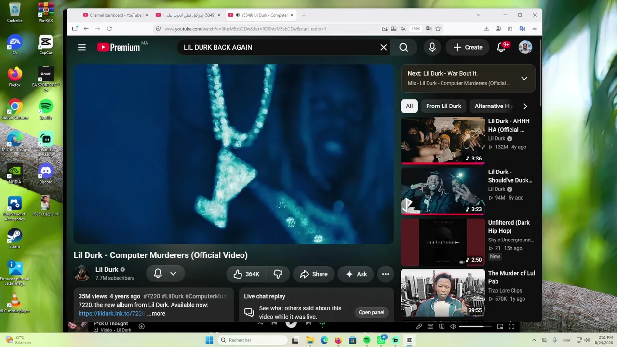The width and height of the screenshot is (617, 347).
Task: Open File Explorer from the taskbar
Action: point(310,340)
